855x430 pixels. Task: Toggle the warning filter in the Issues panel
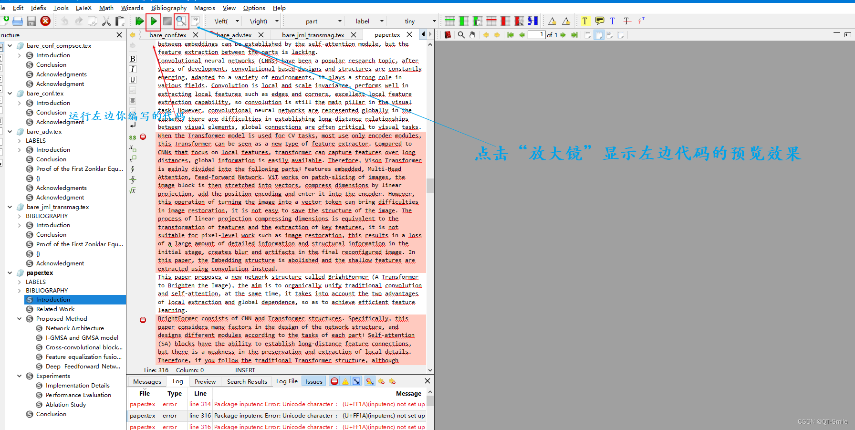pyautogui.click(x=345, y=381)
